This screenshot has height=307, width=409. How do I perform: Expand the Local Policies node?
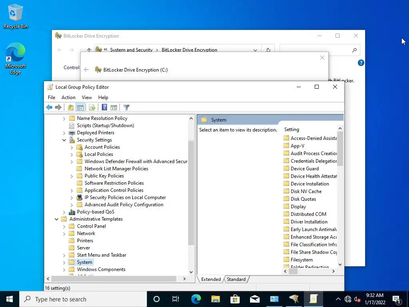tap(72, 155)
